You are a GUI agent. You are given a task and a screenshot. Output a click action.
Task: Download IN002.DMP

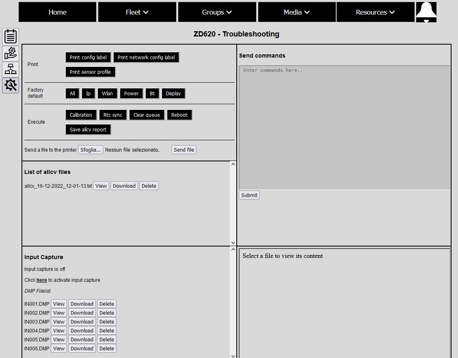click(82, 313)
